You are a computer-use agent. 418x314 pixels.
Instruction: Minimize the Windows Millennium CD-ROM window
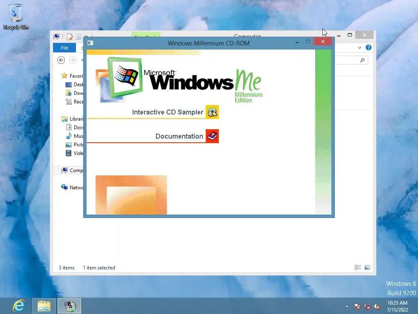pos(297,42)
